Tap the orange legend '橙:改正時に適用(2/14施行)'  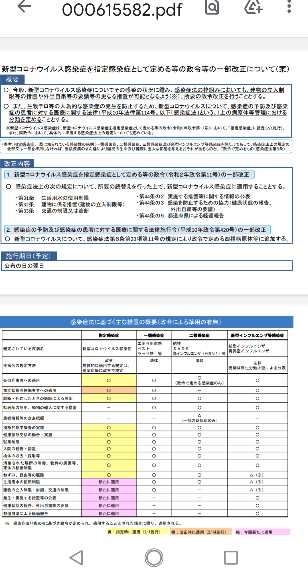[x=201, y=532]
